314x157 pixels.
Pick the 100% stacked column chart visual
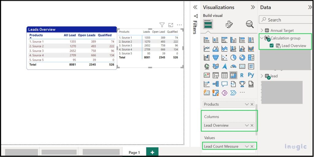click(x=251, y=40)
